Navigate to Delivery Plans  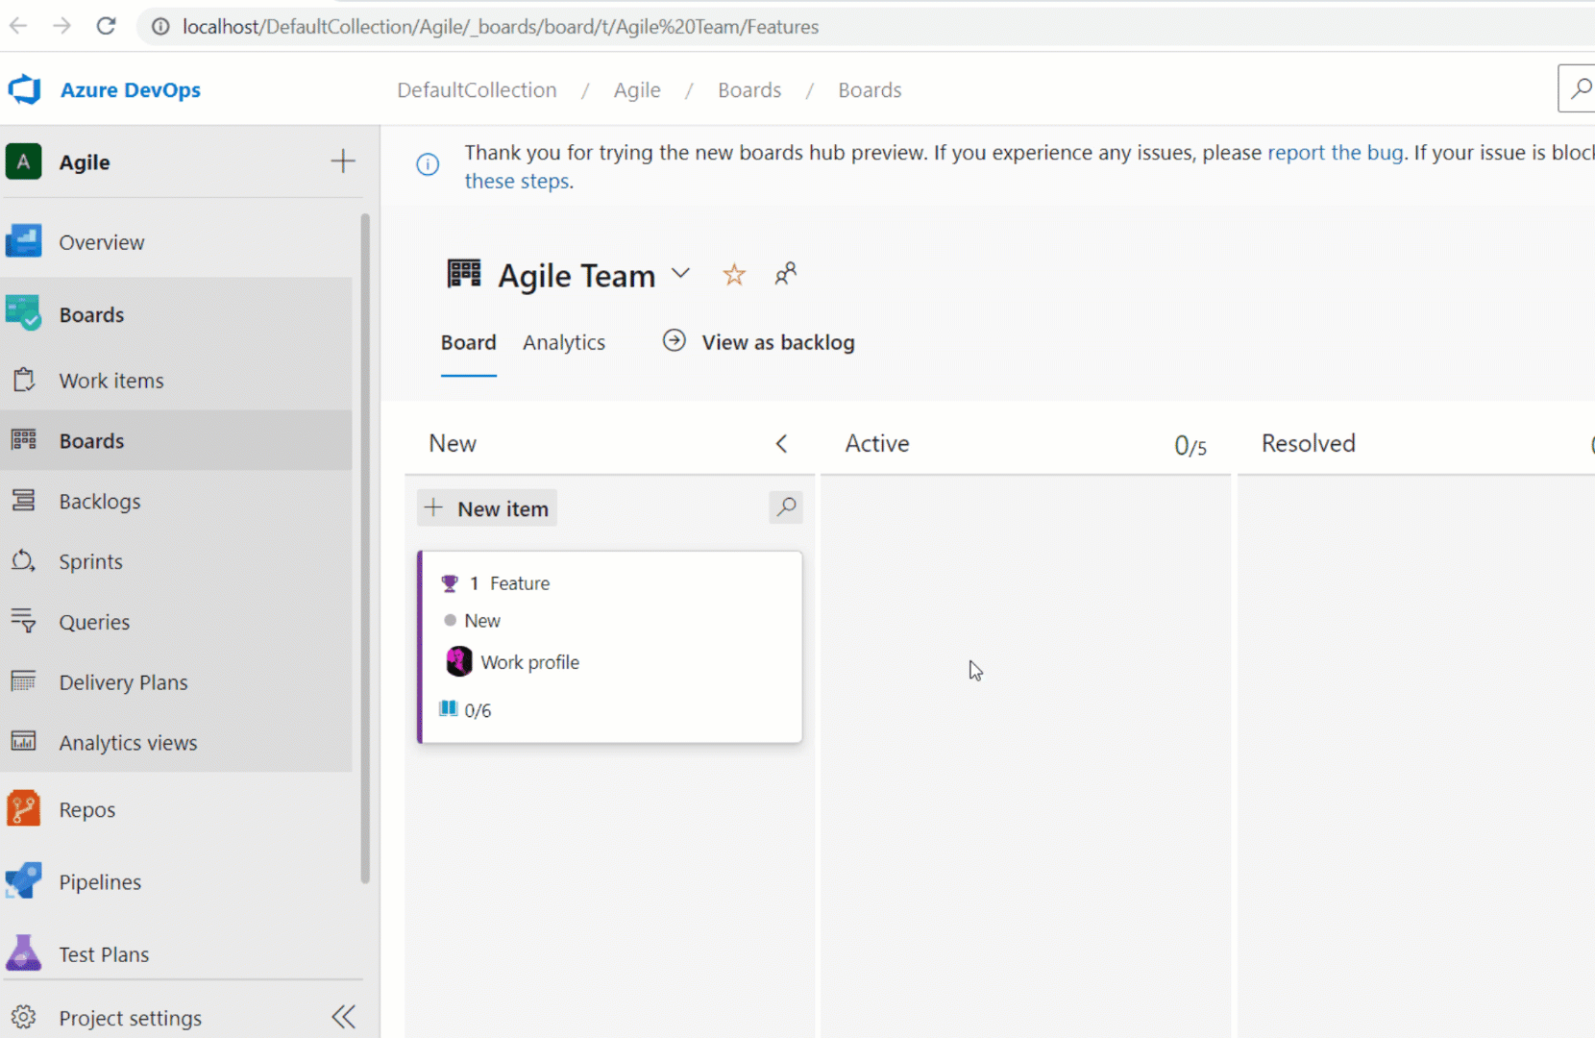tap(123, 681)
